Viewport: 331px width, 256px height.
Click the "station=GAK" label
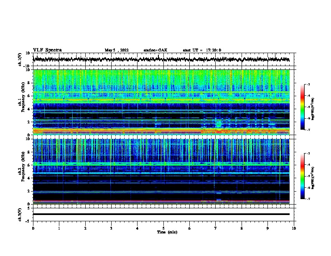(x=155, y=50)
